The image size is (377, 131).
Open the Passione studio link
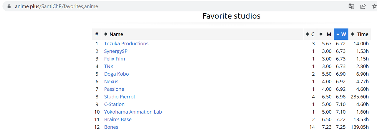(114, 89)
